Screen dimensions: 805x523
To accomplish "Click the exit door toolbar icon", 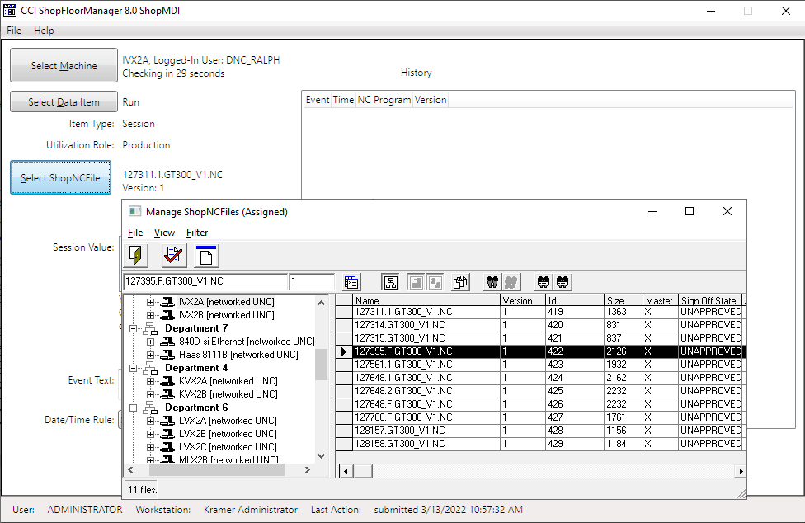I will 136,256.
